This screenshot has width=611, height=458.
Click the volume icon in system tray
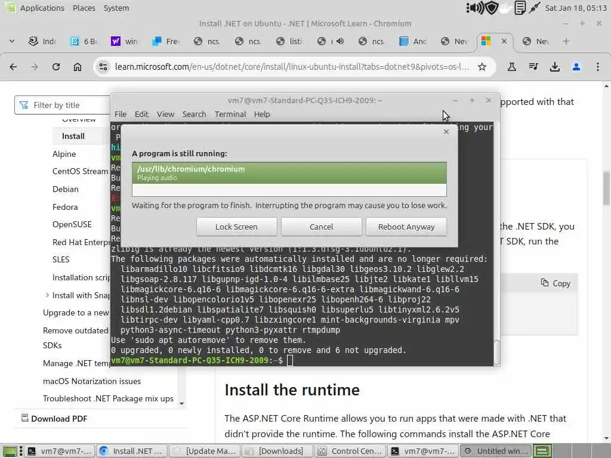click(x=474, y=8)
